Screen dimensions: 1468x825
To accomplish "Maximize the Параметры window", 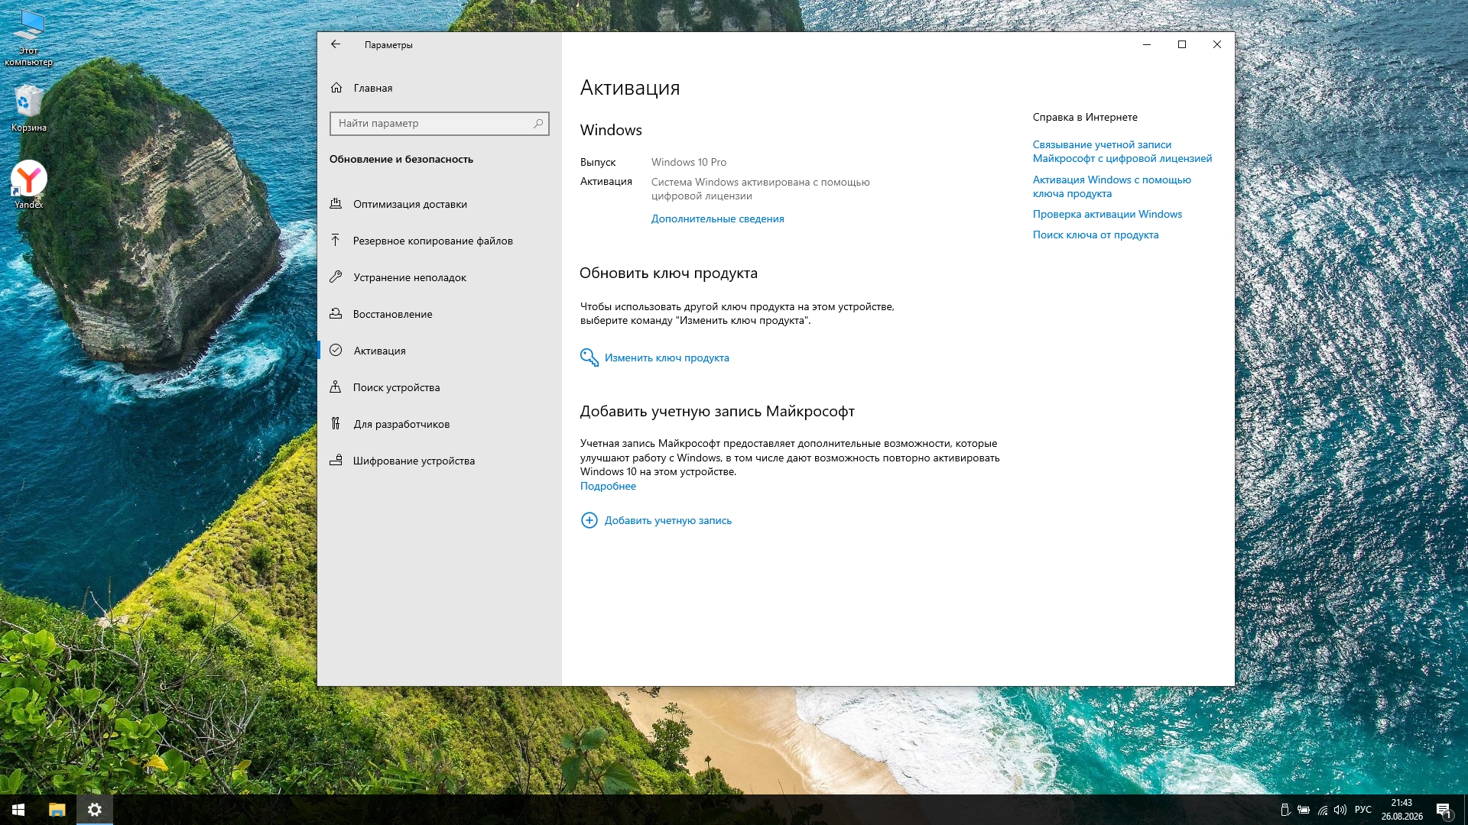I will [x=1182, y=44].
